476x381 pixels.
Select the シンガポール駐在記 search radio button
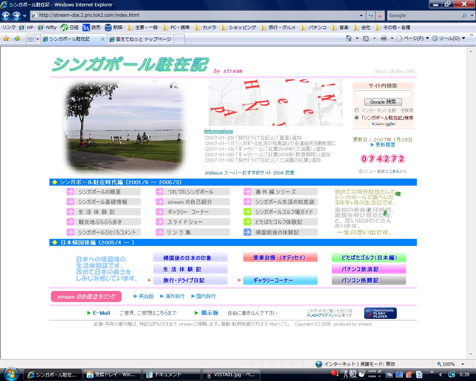click(x=357, y=118)
